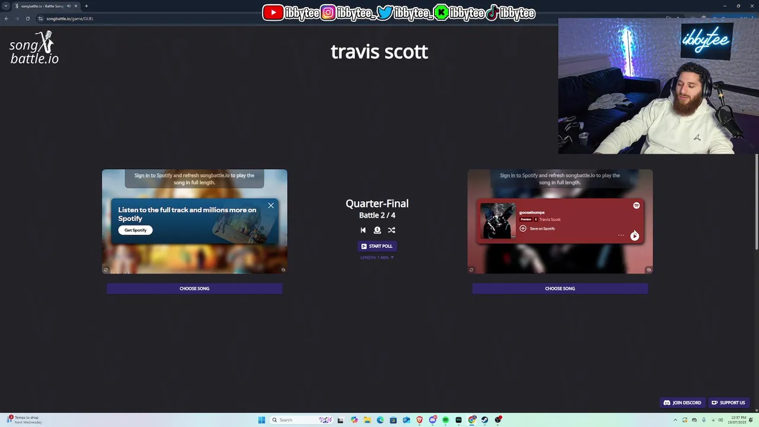Open the Travis Scott artist link in player

(x=550, y=219)
